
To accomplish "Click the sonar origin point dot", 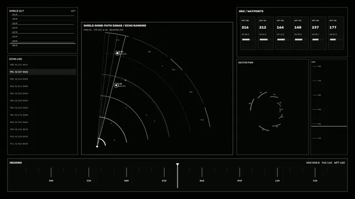I will click(97, 146).
